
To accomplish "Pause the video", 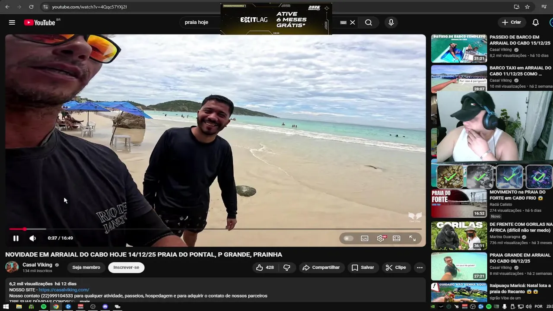I will [16, 238].
